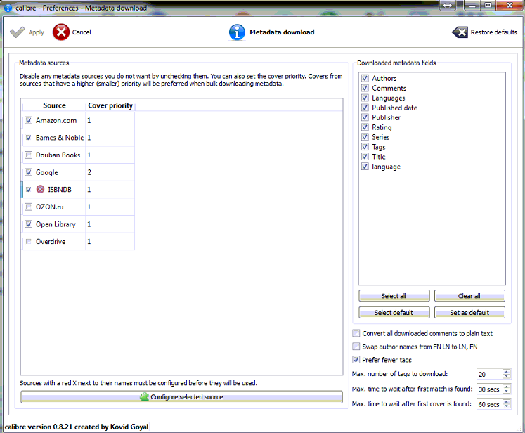Enable Douban Books source
The width and height of the screenshot is (525, 433).
click(28, 155)
